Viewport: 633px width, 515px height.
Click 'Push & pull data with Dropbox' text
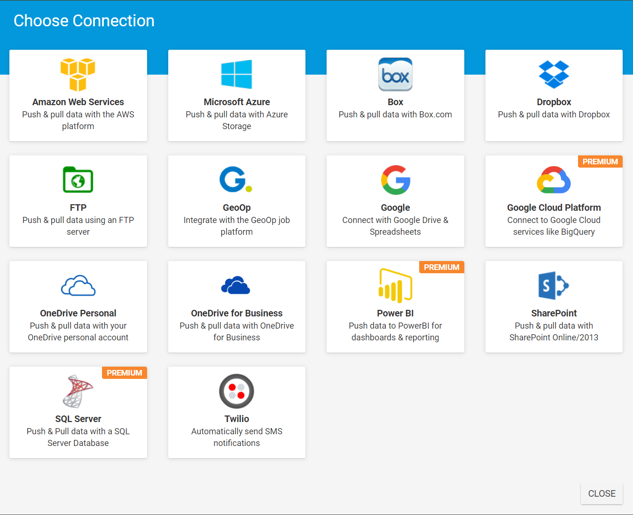point(554,115)
